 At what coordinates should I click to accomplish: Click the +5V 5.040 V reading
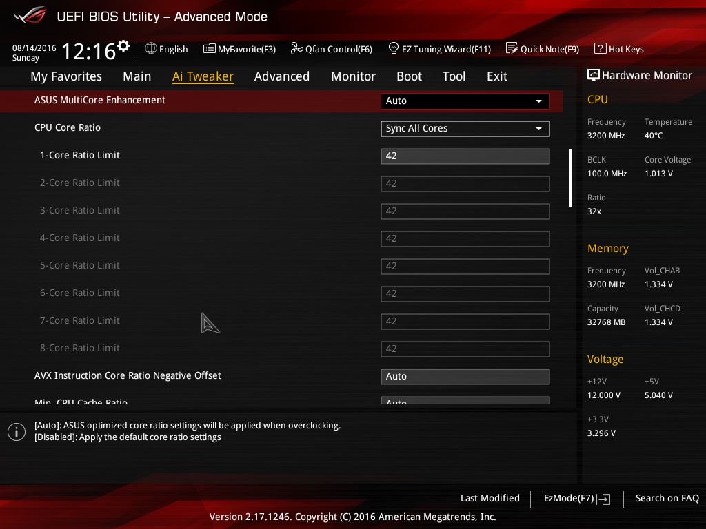pyautogui.click(x=658, y=395)
